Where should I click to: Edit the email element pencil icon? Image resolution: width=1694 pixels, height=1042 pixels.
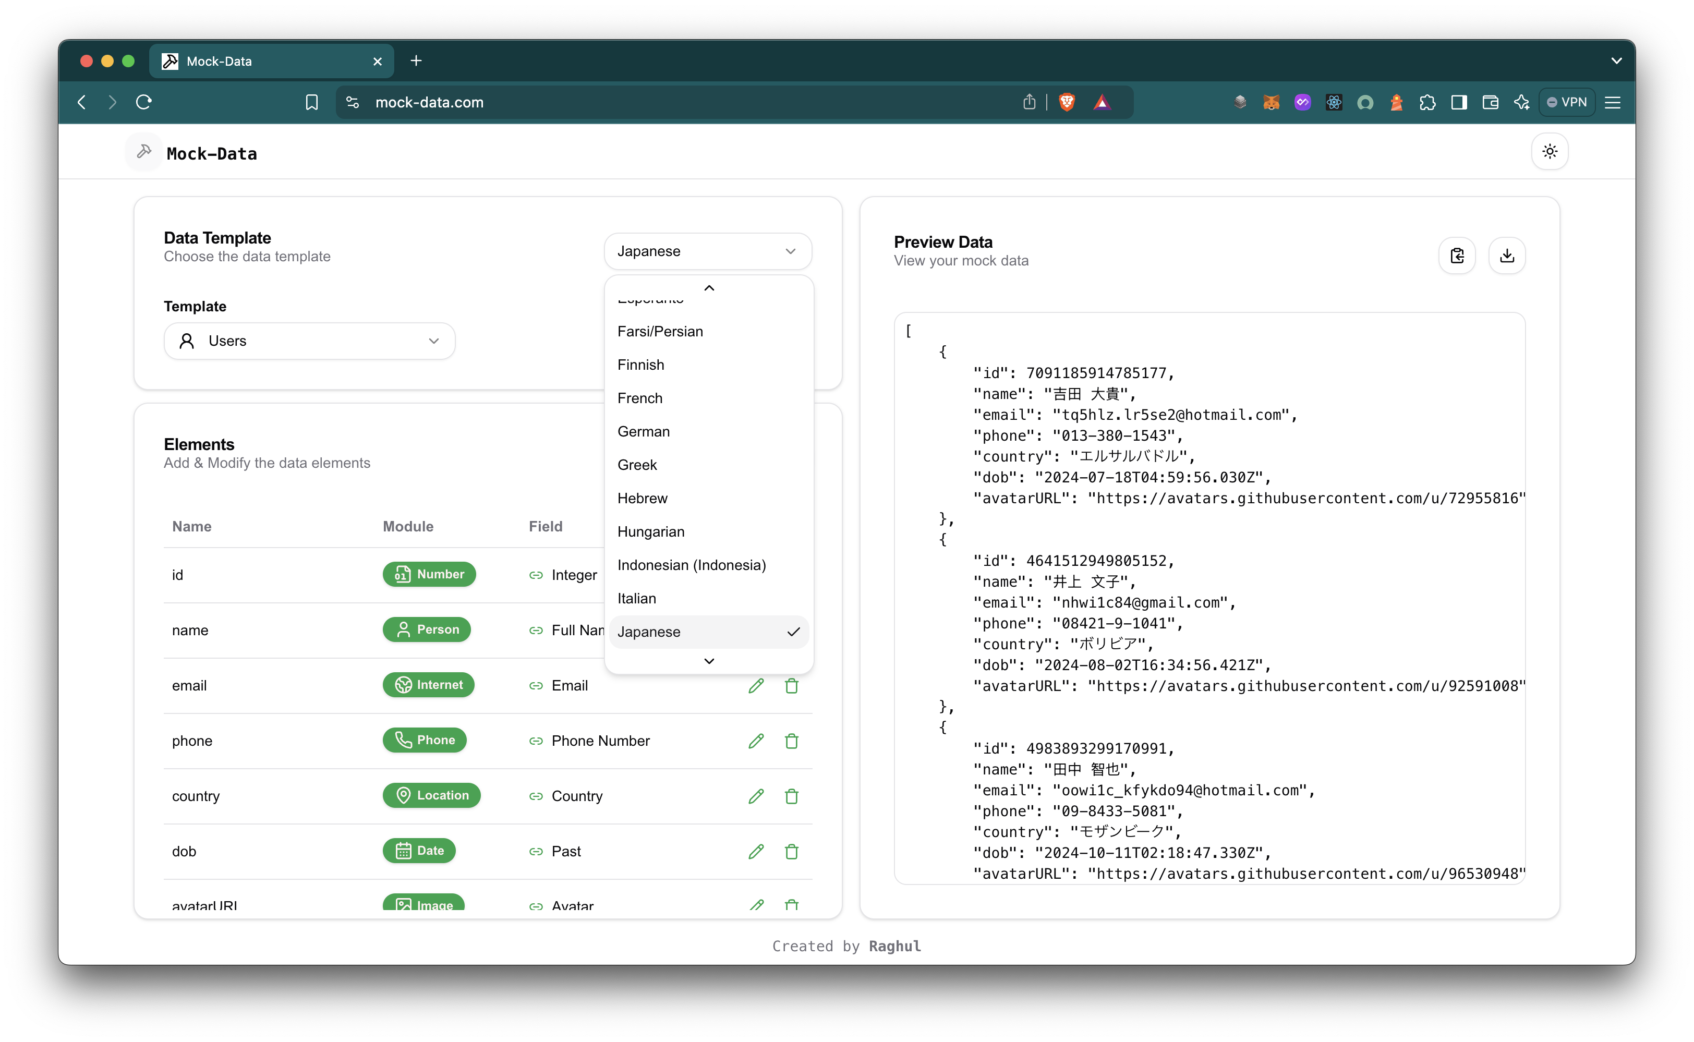point(756,686)
